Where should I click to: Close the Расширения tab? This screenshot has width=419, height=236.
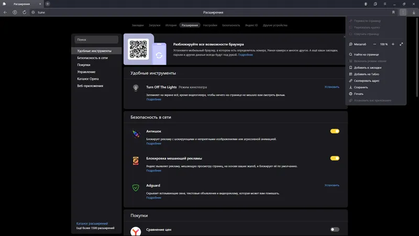point(40,4)
